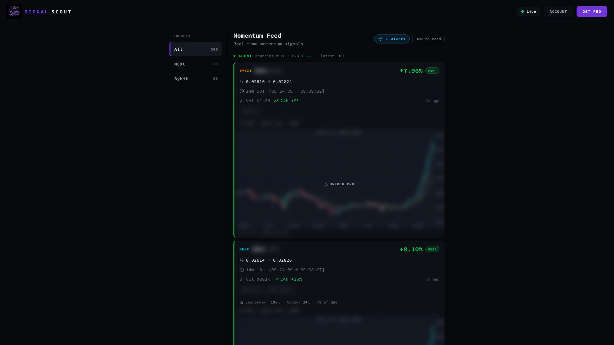Click the trending-up icon beside 24h +15%
614x345 pixels.
(276, 279)
